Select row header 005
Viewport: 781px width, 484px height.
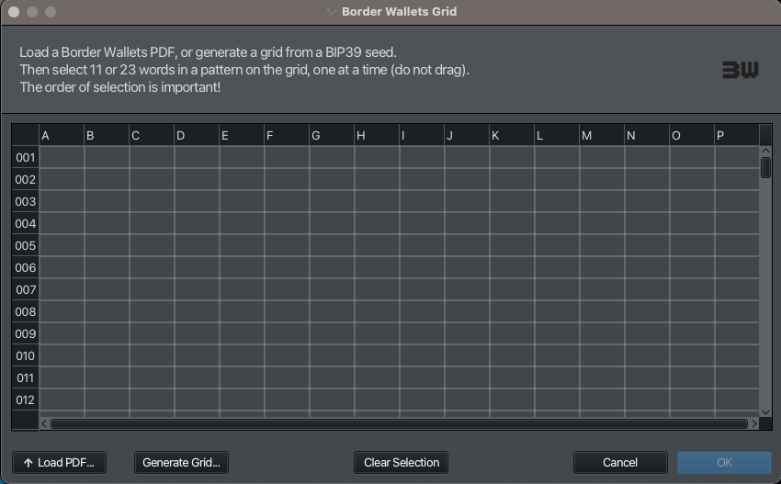coord(26,245)
